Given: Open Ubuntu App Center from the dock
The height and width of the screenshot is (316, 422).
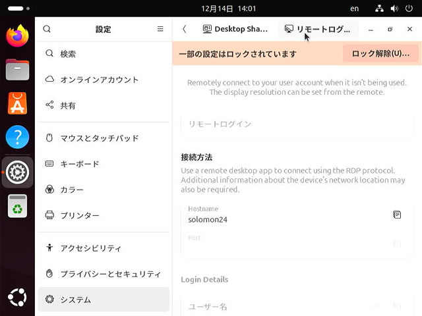Looking at the screenshot, I should [x=18, y=103].
